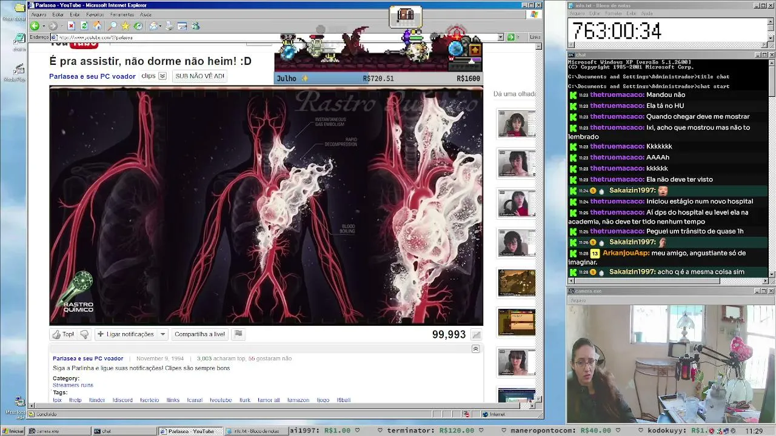Click the Iniciar start button

pos(13,431)
